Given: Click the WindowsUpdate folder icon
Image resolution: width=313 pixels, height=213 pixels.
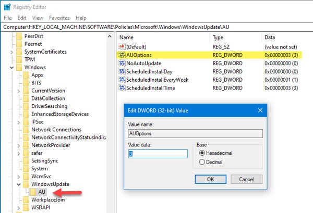Looking at the screenshot, I should pos(26,184).
